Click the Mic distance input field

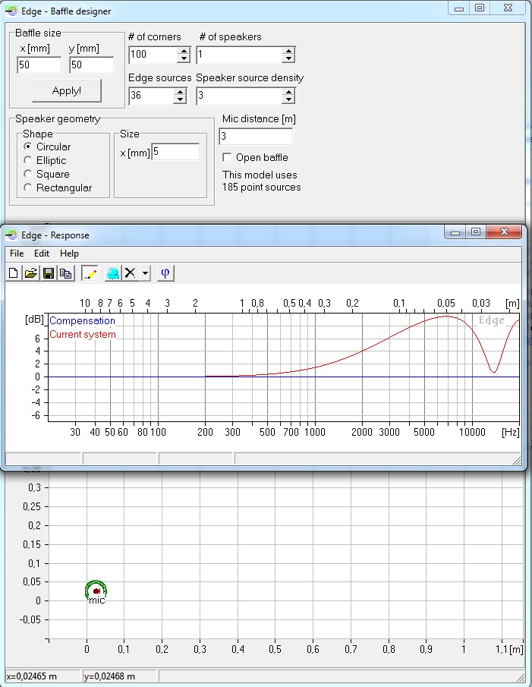coord(255,137)
